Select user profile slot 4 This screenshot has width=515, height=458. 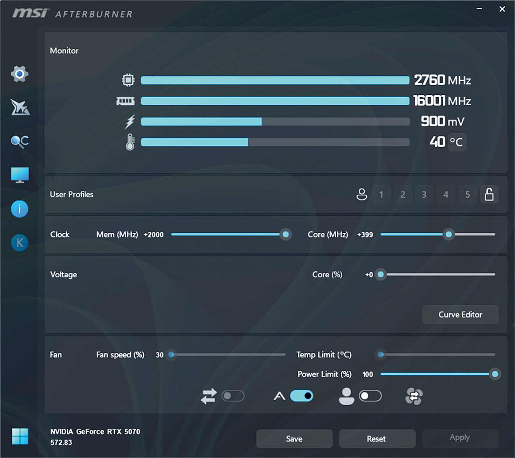coord(446,194)
